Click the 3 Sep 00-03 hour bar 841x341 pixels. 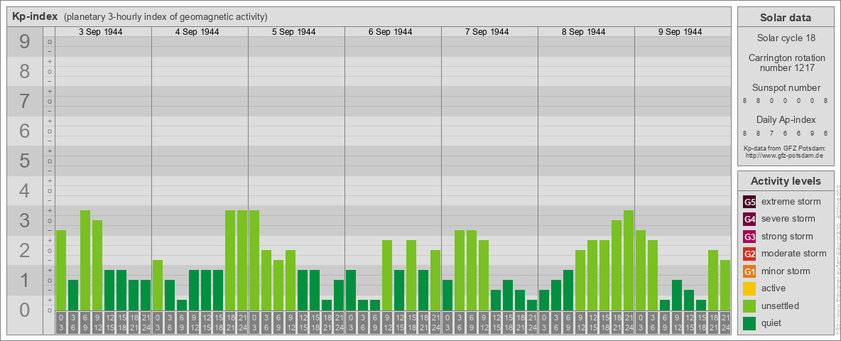(61, 270)
